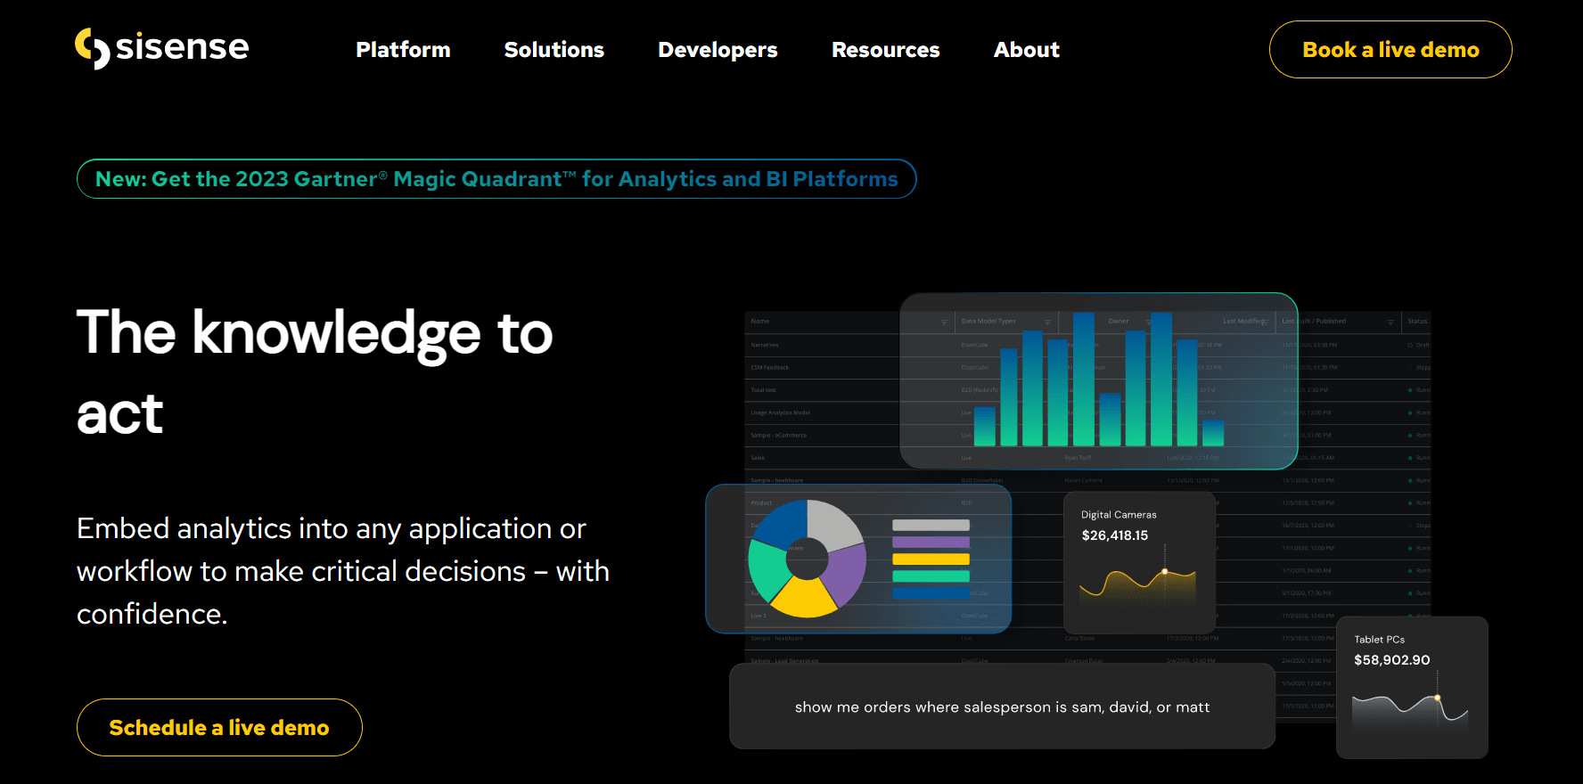The image size is (1583, 784).
Task: Open the Solutions menu
Action: tap(554, 50)
